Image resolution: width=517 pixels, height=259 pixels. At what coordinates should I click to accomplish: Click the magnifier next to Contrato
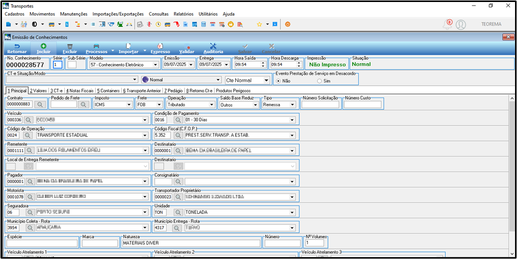pos(40,104)
